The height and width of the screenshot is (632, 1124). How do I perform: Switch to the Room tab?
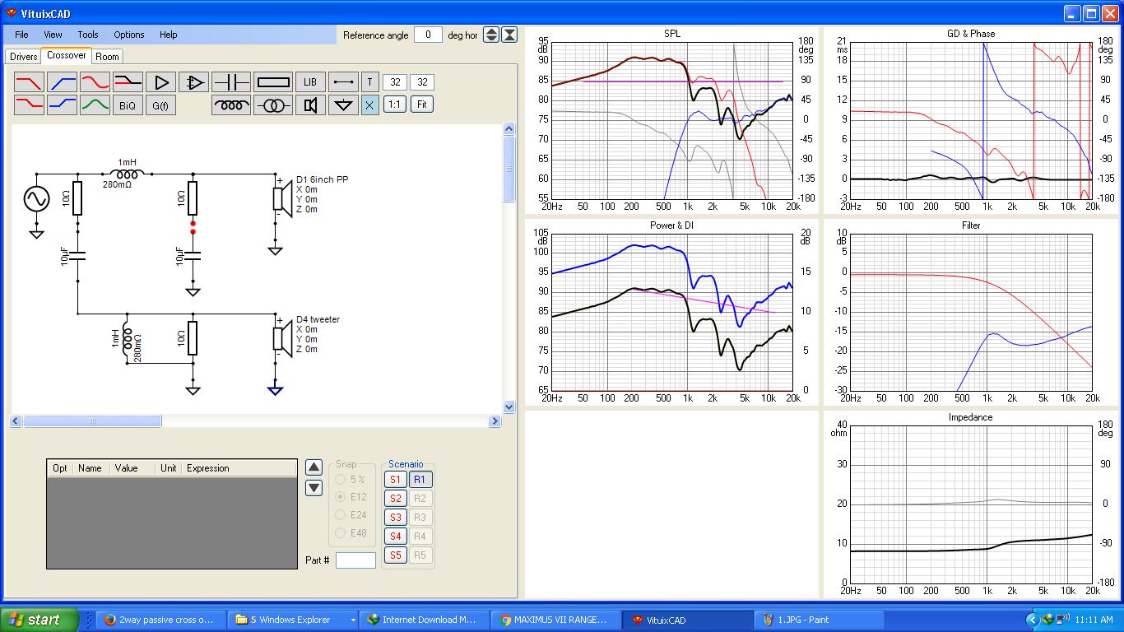click(x=107, y=57)
